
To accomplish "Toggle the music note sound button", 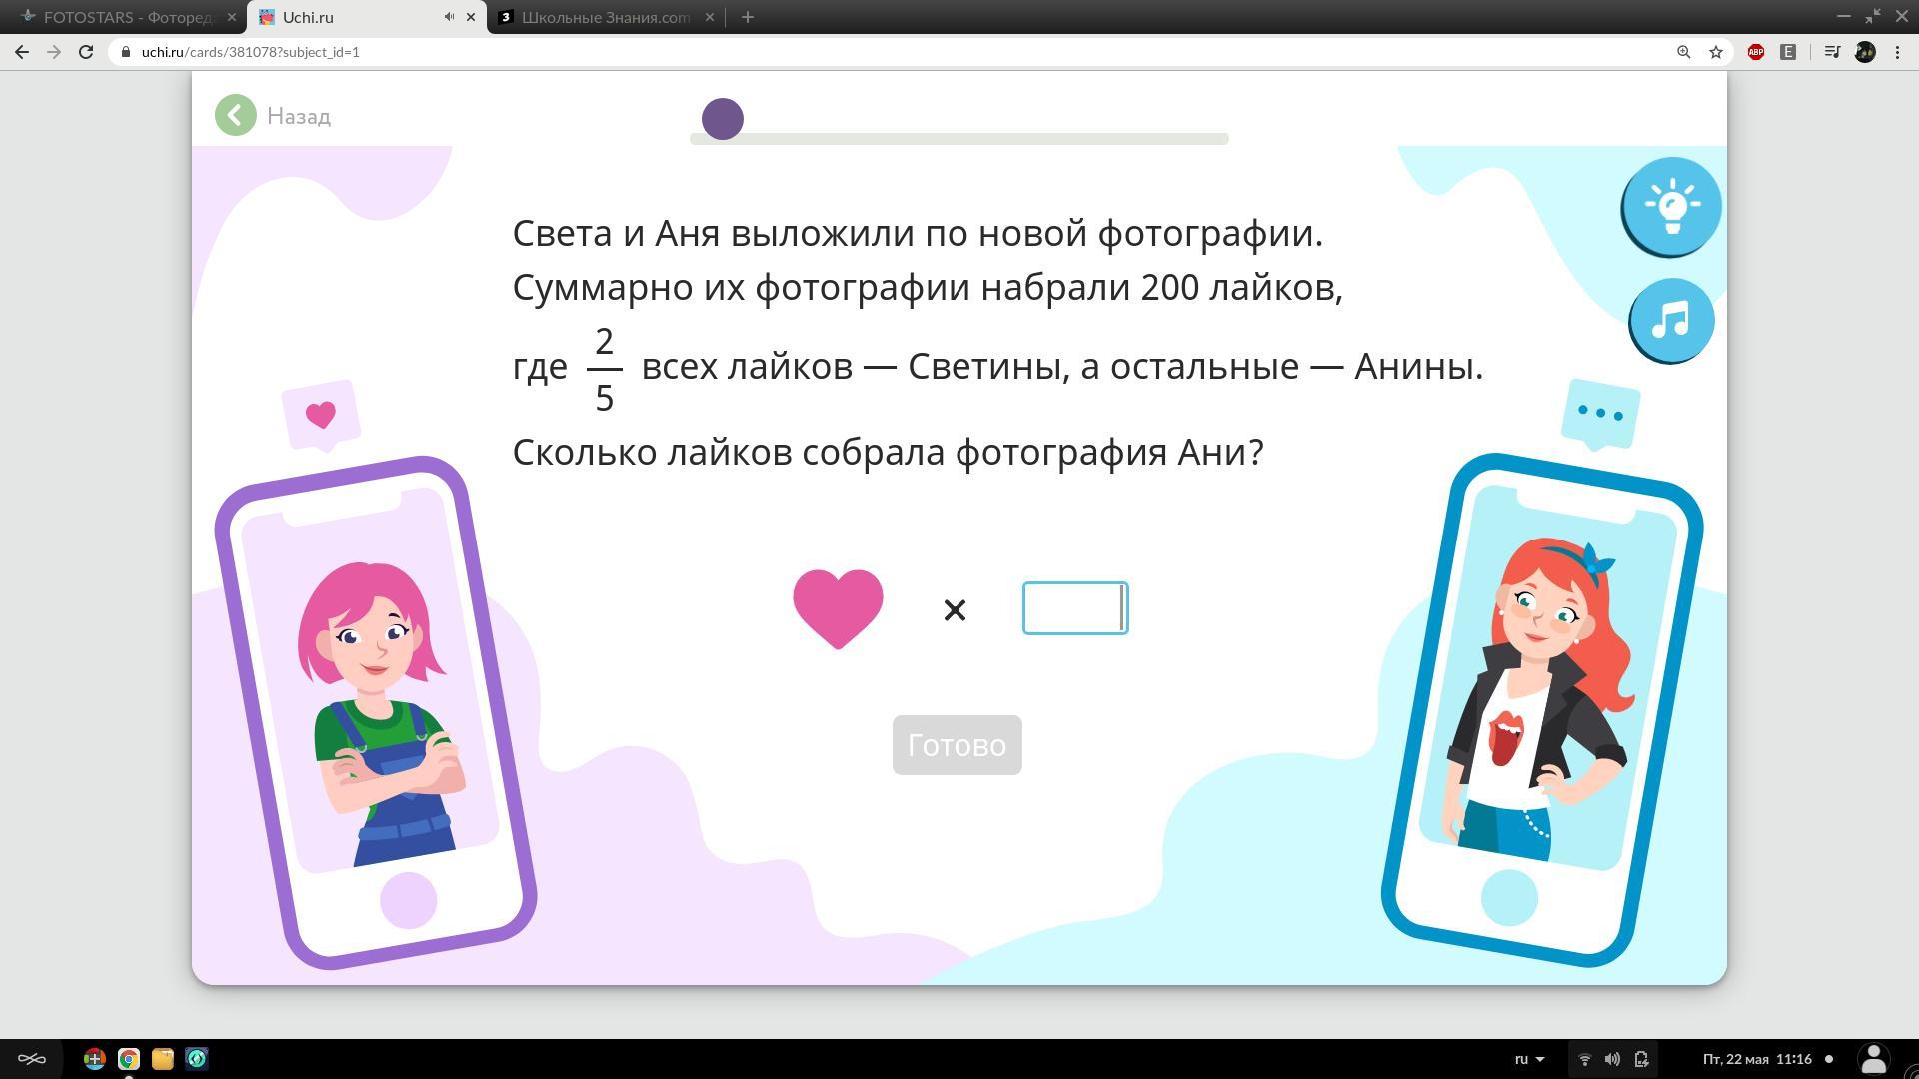I will pos(1670,321).
